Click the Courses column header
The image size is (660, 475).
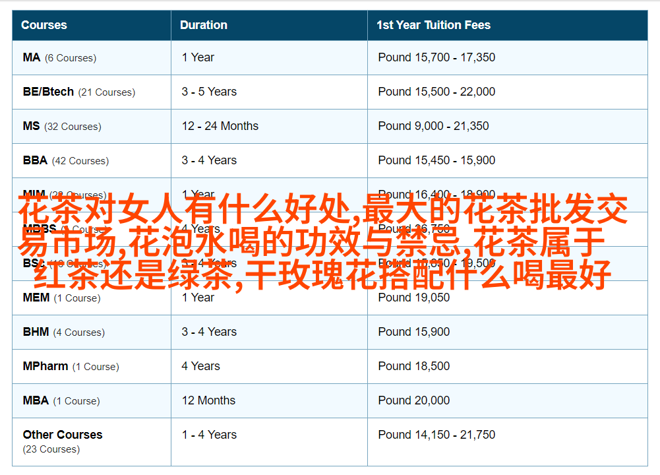(44, 25)
